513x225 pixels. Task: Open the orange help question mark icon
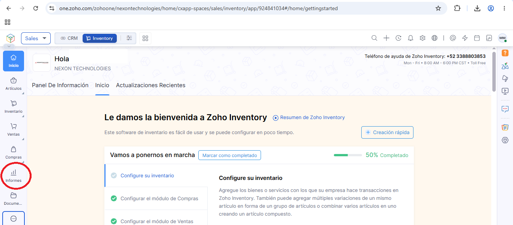point(505,53)
